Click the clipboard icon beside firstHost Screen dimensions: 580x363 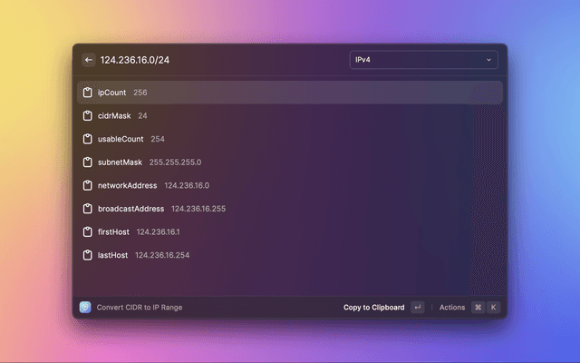tap(87, 232)
